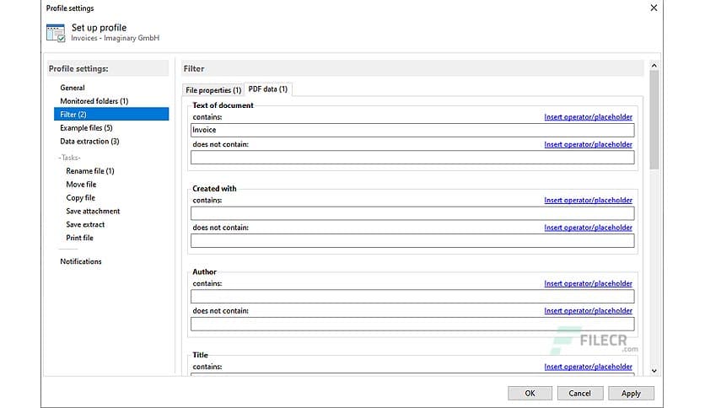This screenshot has height=408, width=705.
Task: Open the Notifications section
Action: 81,261
